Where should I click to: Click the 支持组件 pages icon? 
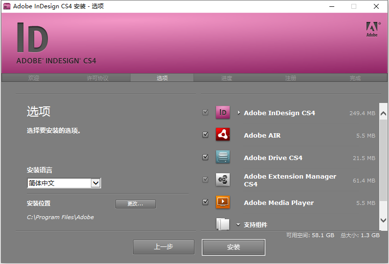(222, 224)
